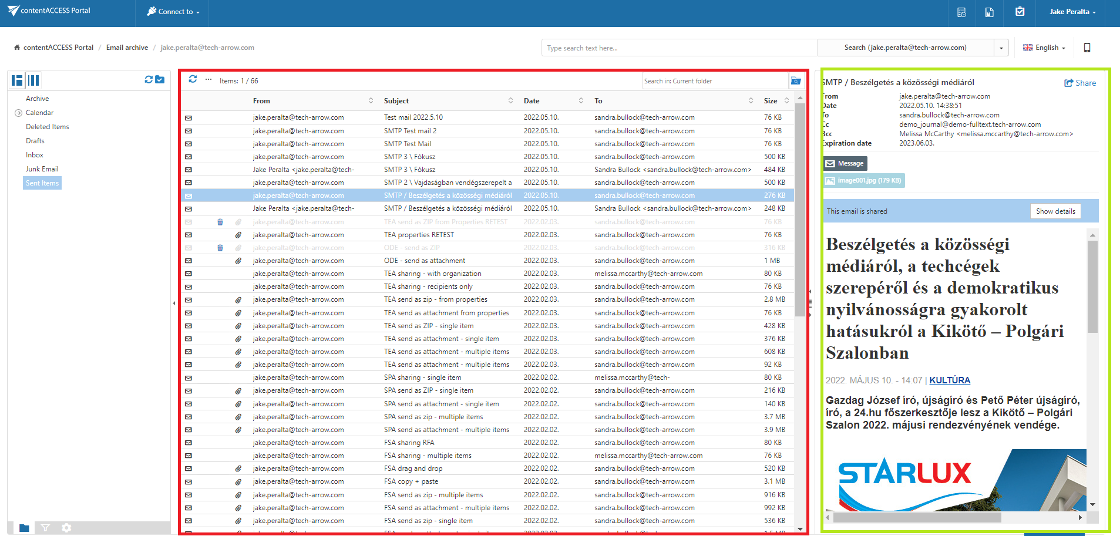Open the Connect to menu
1120x536 pixels.
173,12
